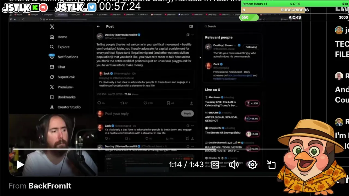The height and width of the screenshot is (196, 349).
Task: Open quoted Zack tweet
Action: click(x=145, y=79)
